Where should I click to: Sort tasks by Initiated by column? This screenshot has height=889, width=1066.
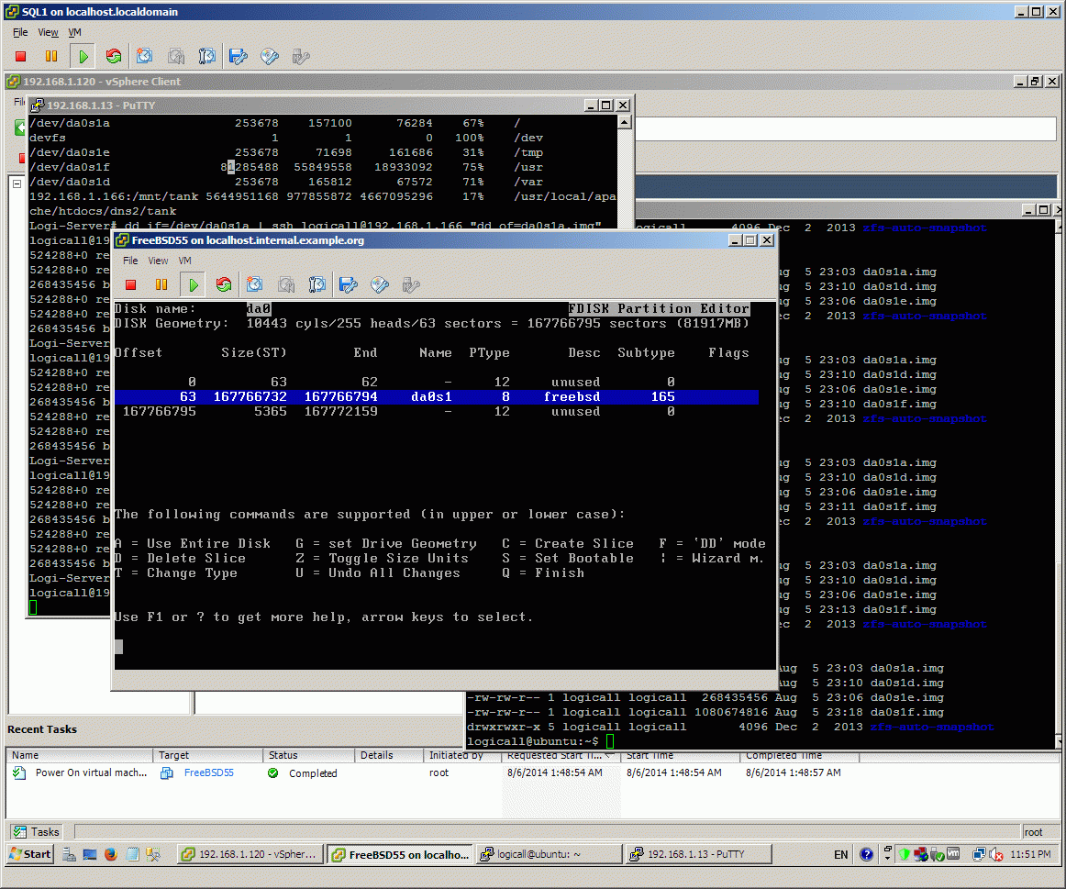[462, 755]
